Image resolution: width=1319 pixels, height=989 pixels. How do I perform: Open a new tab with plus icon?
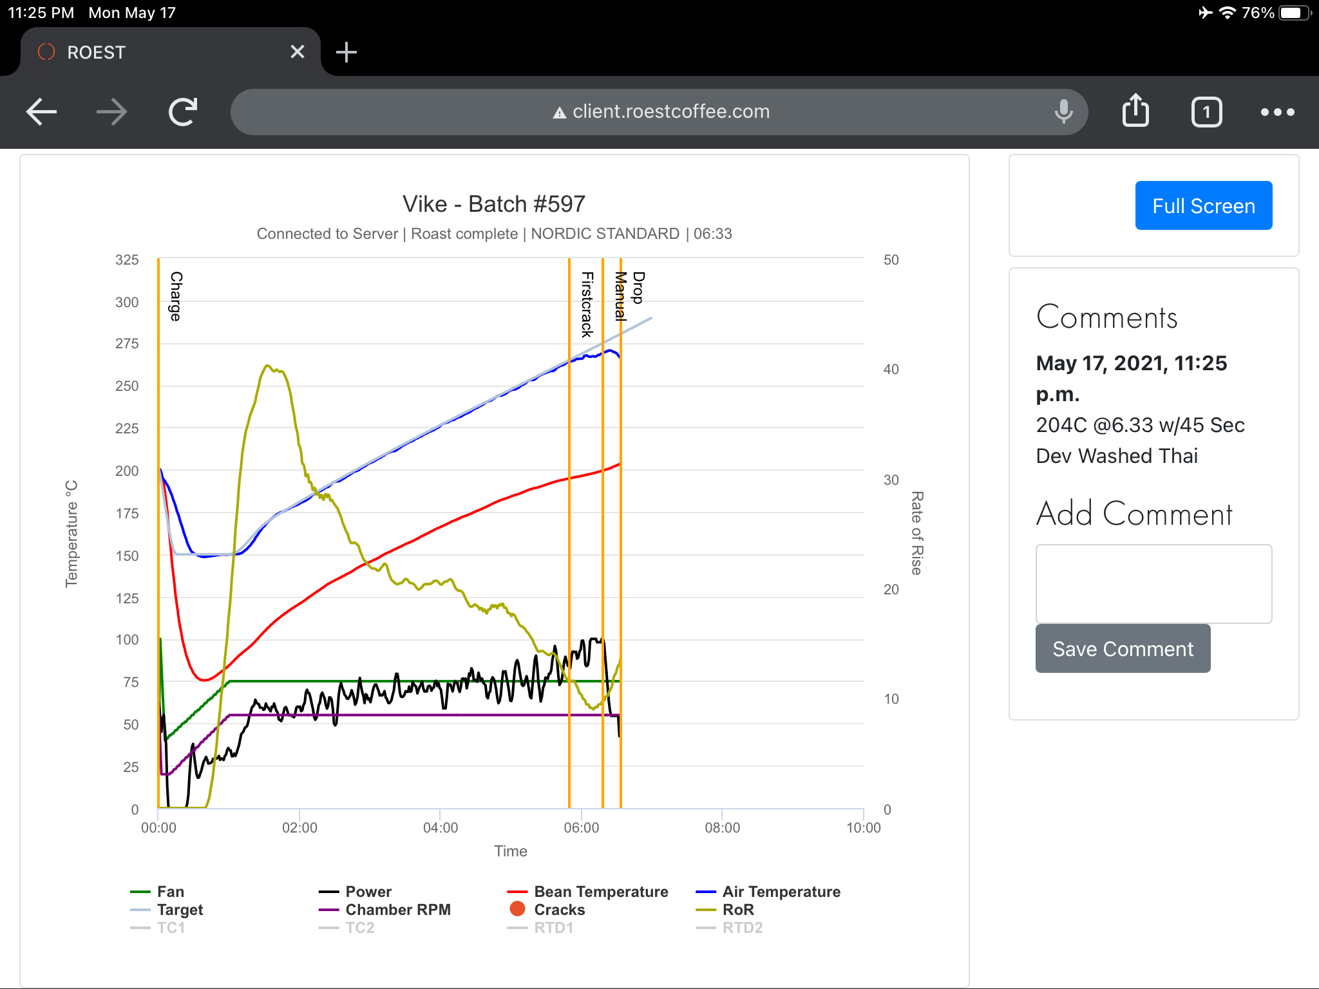click(346, 52)
